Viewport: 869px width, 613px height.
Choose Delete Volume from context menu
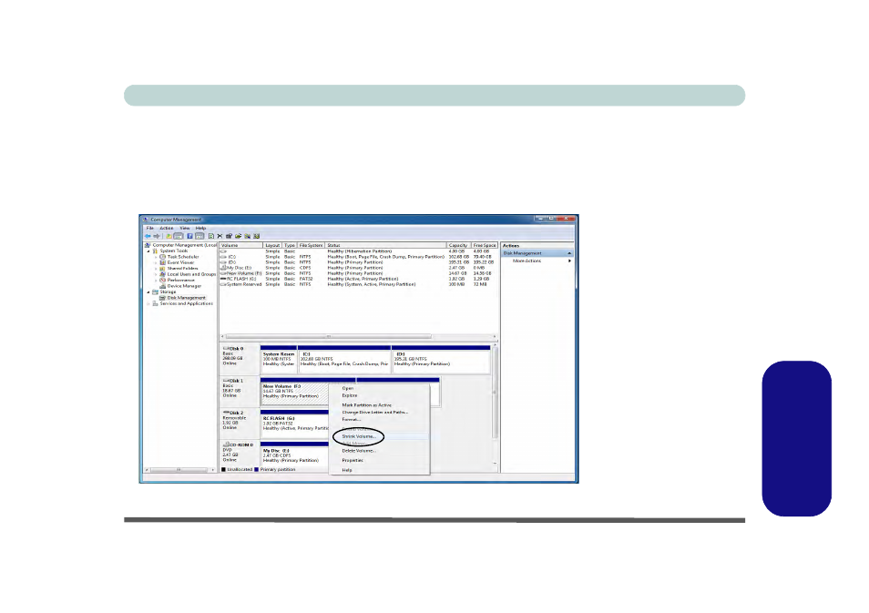point(379,451)
